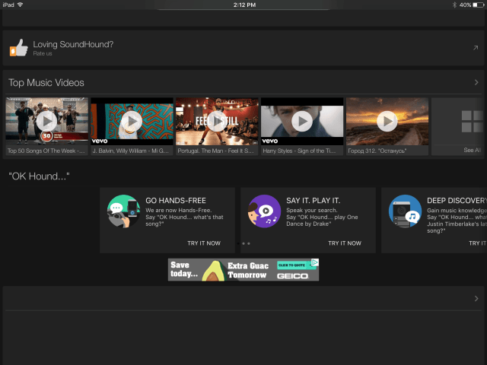Play Portugal. The Man Feel It Still video

point(217,121)
